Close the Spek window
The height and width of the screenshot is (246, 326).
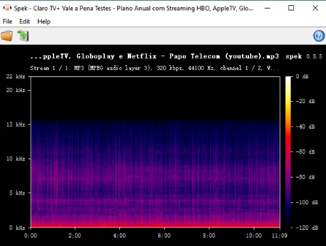(315, 8)
